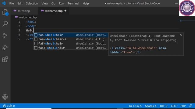Click line number 1 in gutter
Image resolution: width=195 pixels, height=109 pixels.
tap(19, 22)
